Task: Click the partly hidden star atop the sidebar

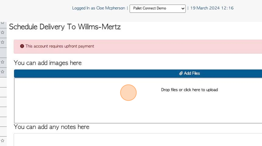Action: pos(2,23)
